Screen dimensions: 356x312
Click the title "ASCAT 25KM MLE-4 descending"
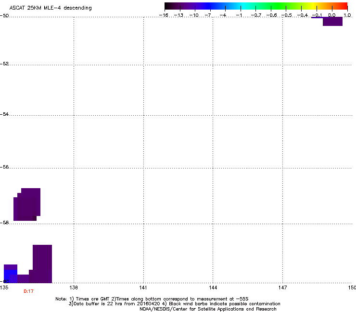(51, 8)
